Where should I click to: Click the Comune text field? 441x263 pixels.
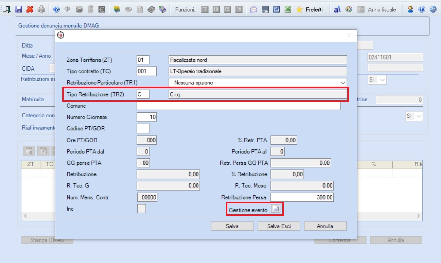point(238,106)
